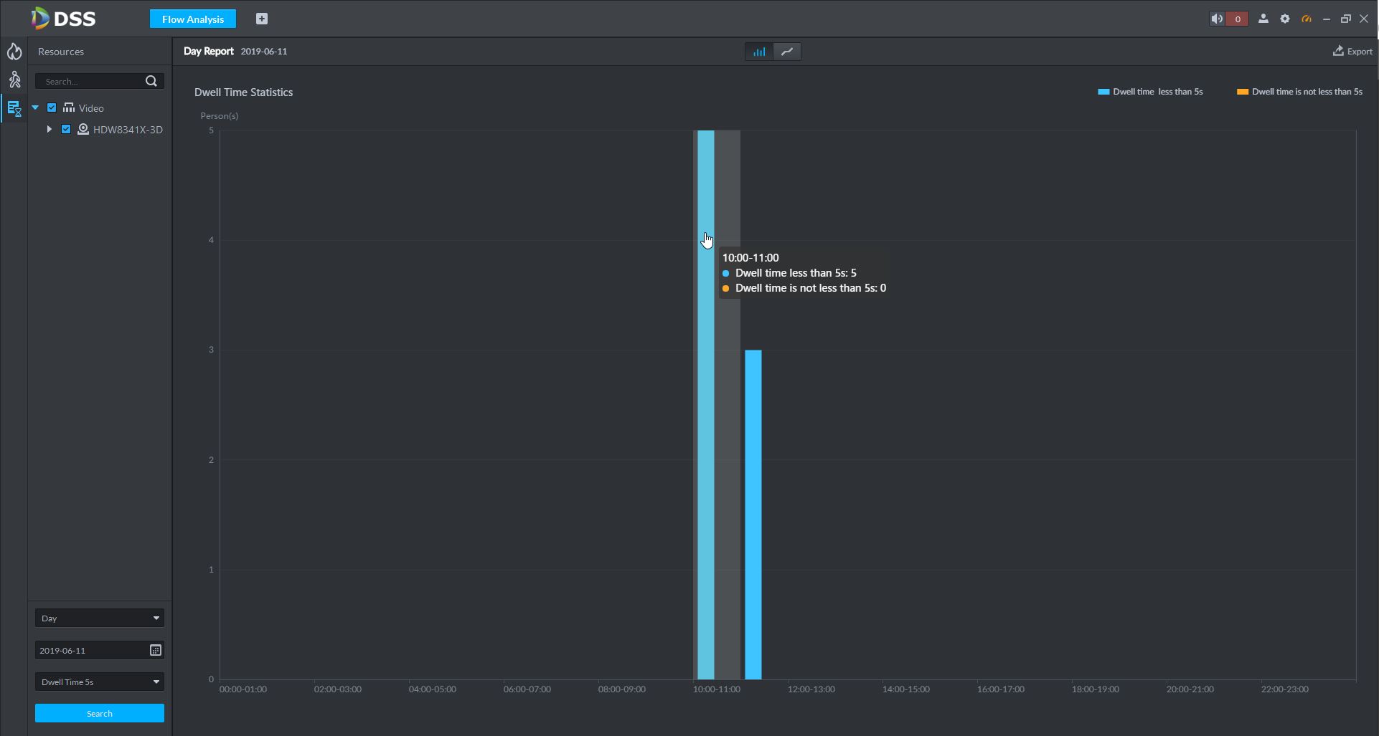The image size is (1379, 736).
Task: Open the people counting sidebar icon
Action: tap(14, 80)
